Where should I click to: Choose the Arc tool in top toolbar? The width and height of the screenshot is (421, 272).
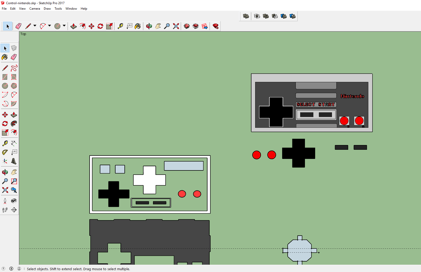click(x=43, y=26)
